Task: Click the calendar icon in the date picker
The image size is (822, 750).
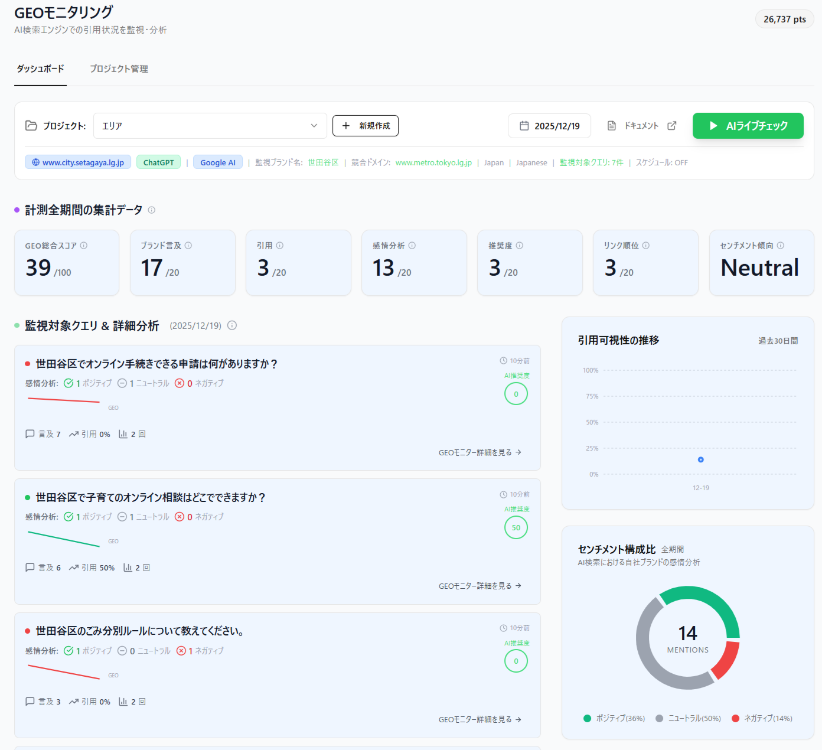Action: (x=524, y=126)
